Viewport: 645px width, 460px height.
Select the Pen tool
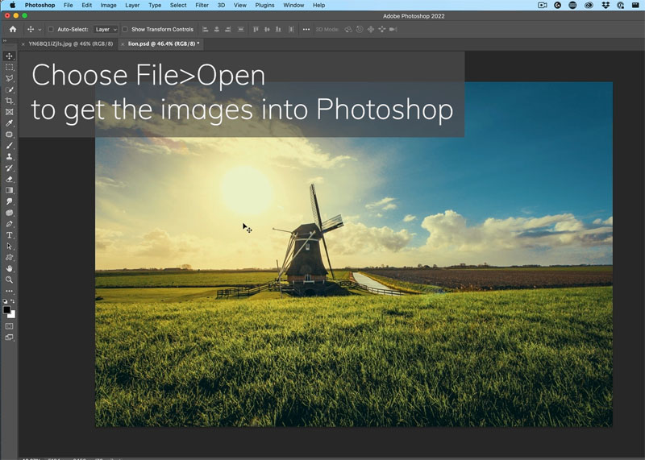click(x=9, y=224)
